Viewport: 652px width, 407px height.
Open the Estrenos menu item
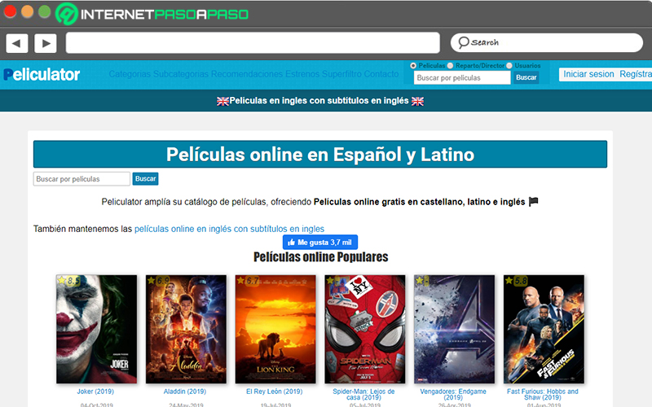tap(302, 74)
